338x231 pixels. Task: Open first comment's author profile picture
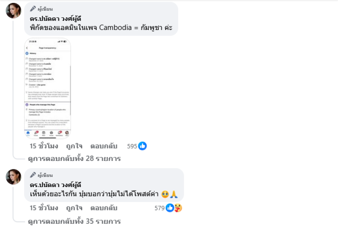14,11
